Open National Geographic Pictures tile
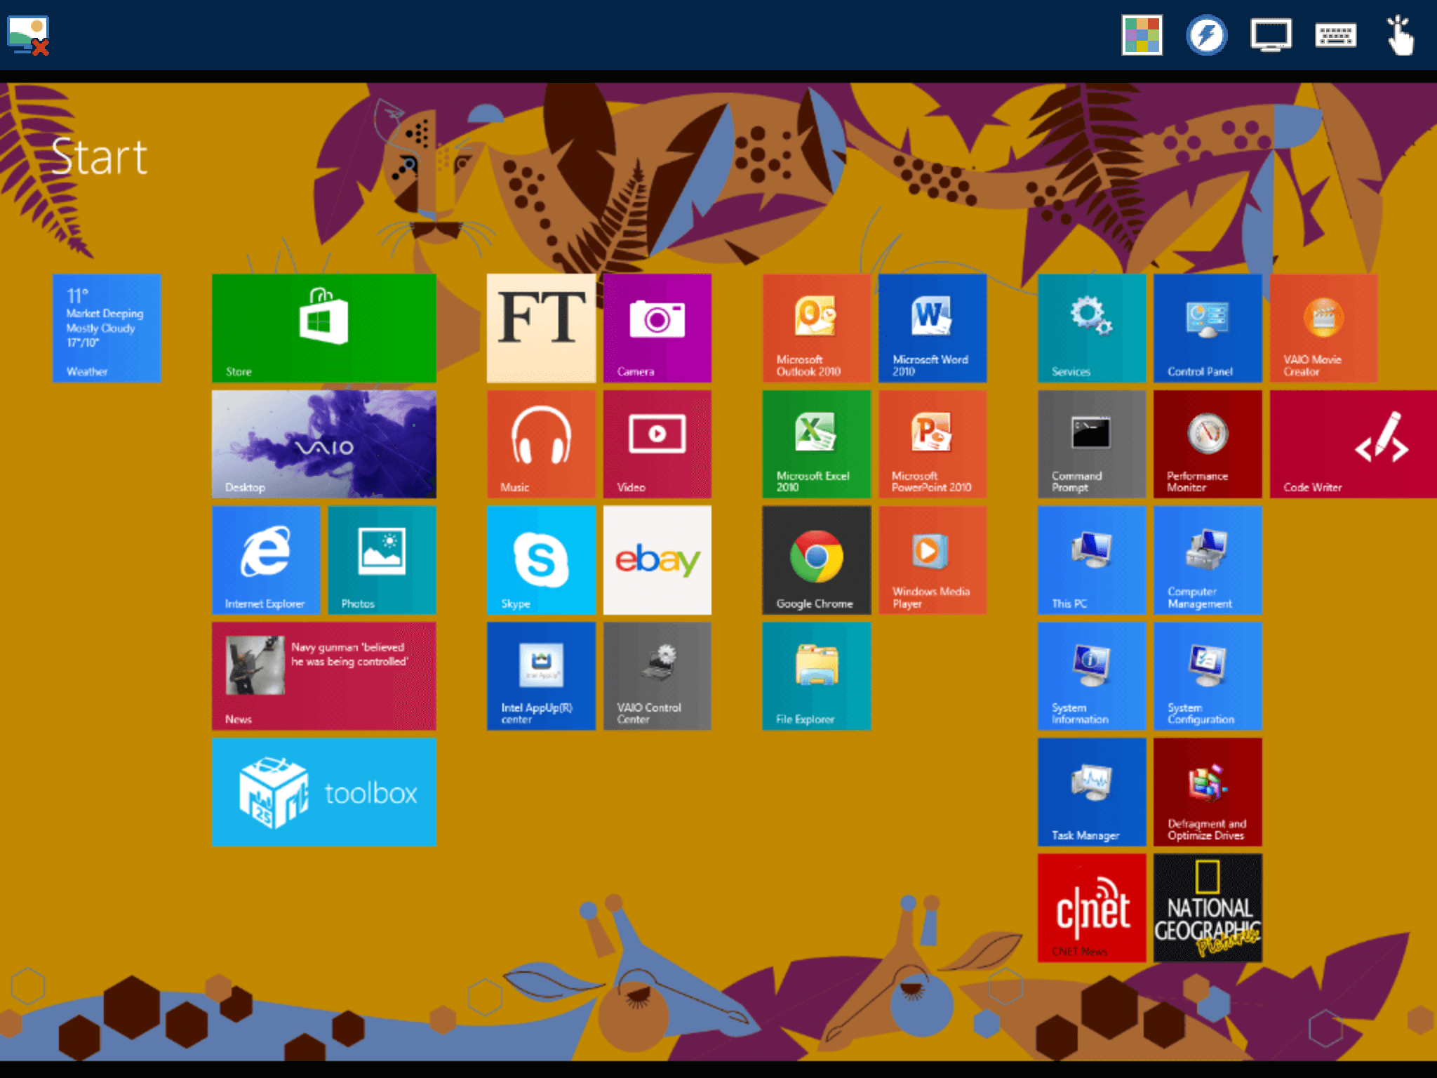The image size is (1437, 1078). 1208,907
